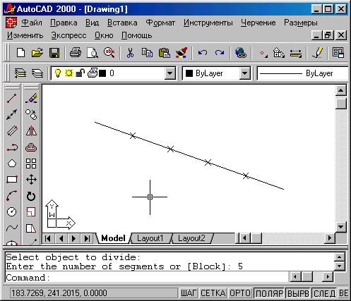Viewport: 351px width, 301px height.
Task: Run the Find and Replace text icon
Action: click(x=109, y=53)
